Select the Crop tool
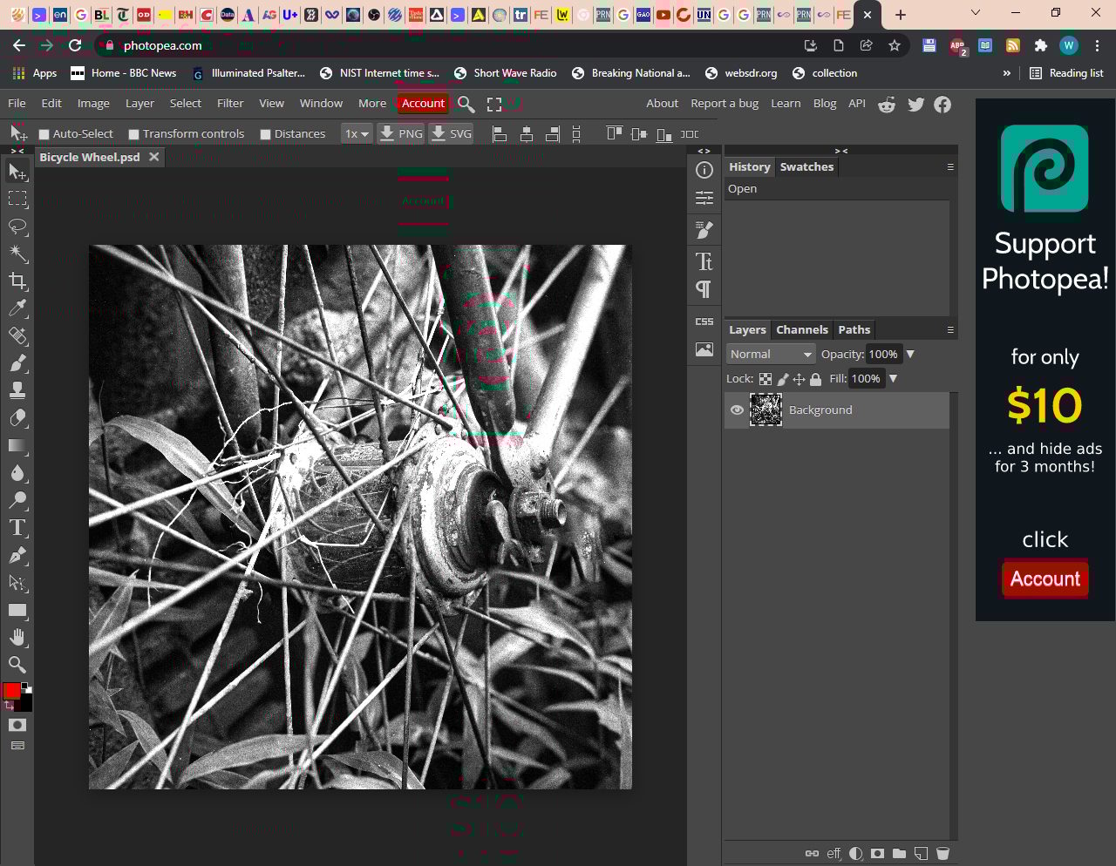Image resolution: width=1116 pixels, height=866 pixels. [x=17, y=281]
